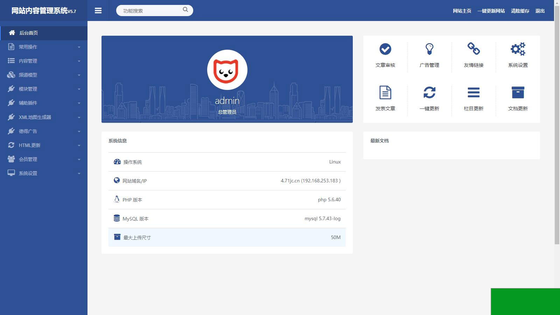This screenshot has width=560, height=315.
Task: Open the 频道模型 sidebar menu label
Action: point(28,75)
